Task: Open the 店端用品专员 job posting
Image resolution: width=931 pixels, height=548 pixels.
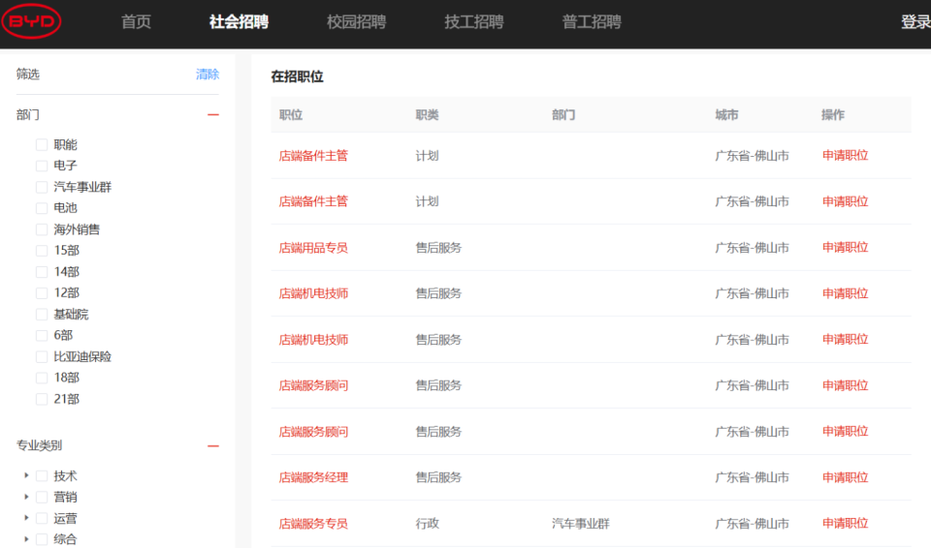Action: pyautogui.click(x=313, y=248)
